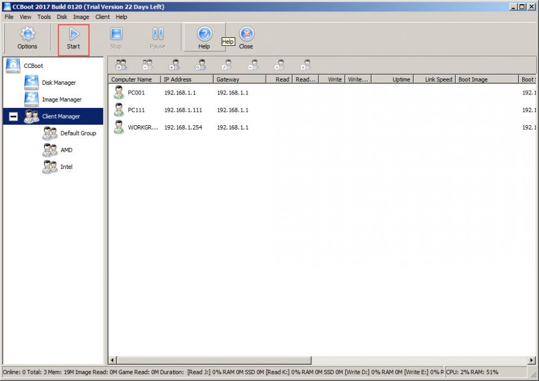Viewport: 539px width, 381px height.
Task: Sort by the Computer Name column header
Action: point(135,79)
